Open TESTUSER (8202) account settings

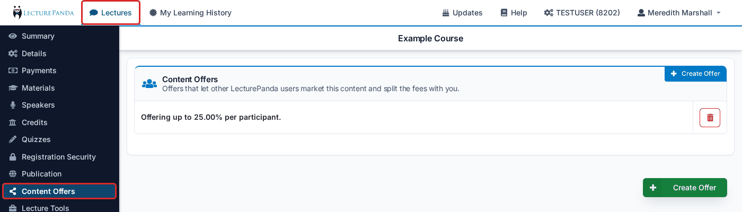(582, 13)
